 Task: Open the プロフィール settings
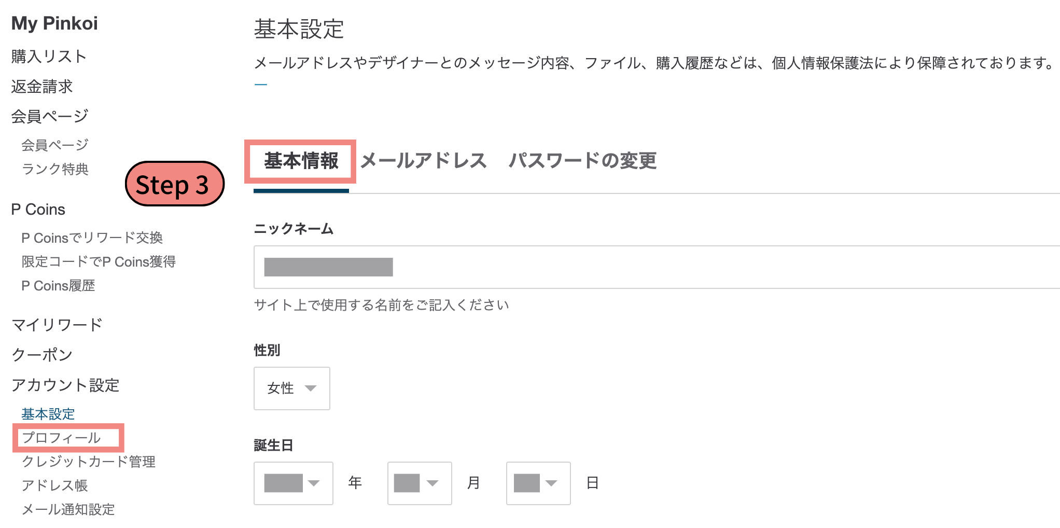point(61,437)
